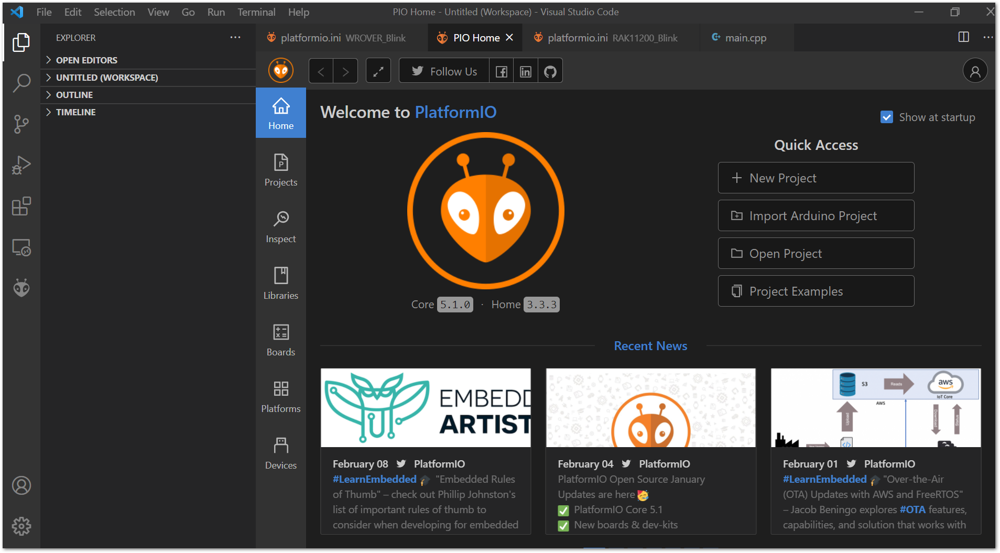Expand OPEN EDITORS section

tap(148, 60)
